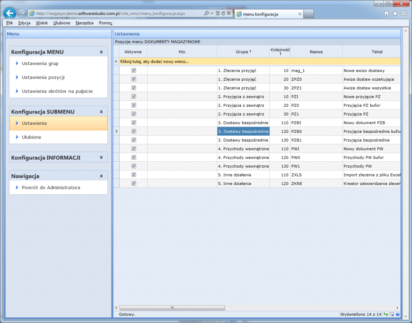Collapse the Konfiguracja MENU panel
Viewport: 412px width, 323px height.
[x=101, y=52]
